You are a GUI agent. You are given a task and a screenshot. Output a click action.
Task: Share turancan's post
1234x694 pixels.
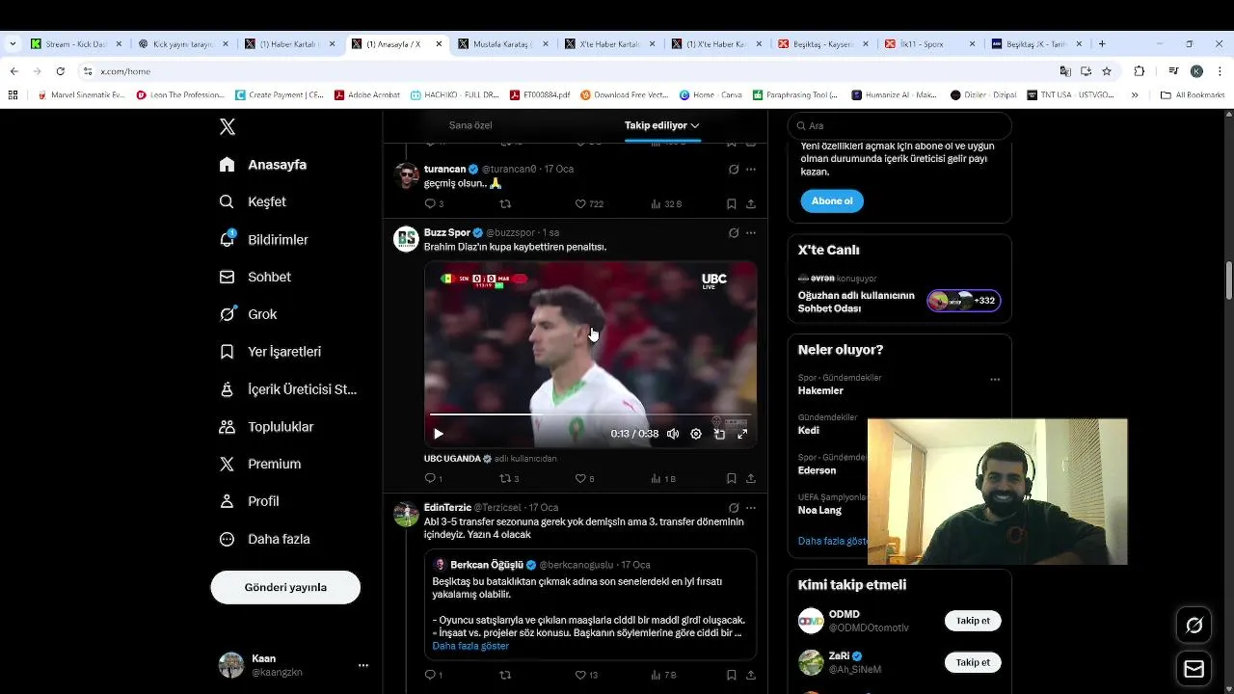(750, 203)
